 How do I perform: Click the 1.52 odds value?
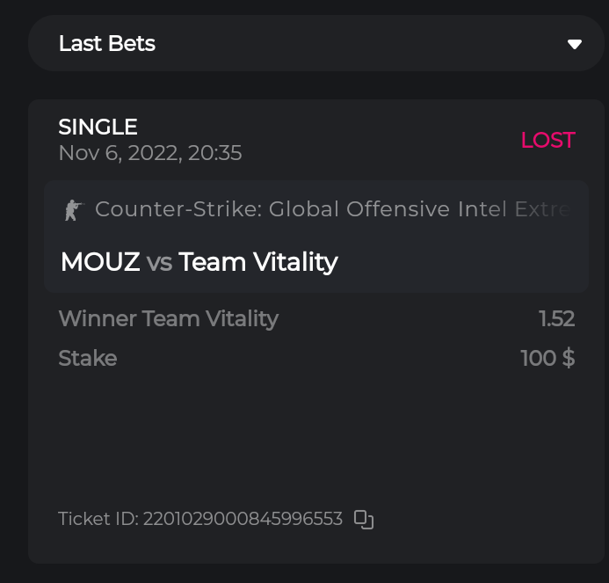click(556, 318)
